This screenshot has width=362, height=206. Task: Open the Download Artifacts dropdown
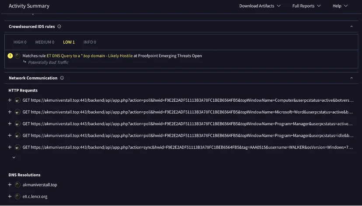pyautogui.click(x=260, y=6)
